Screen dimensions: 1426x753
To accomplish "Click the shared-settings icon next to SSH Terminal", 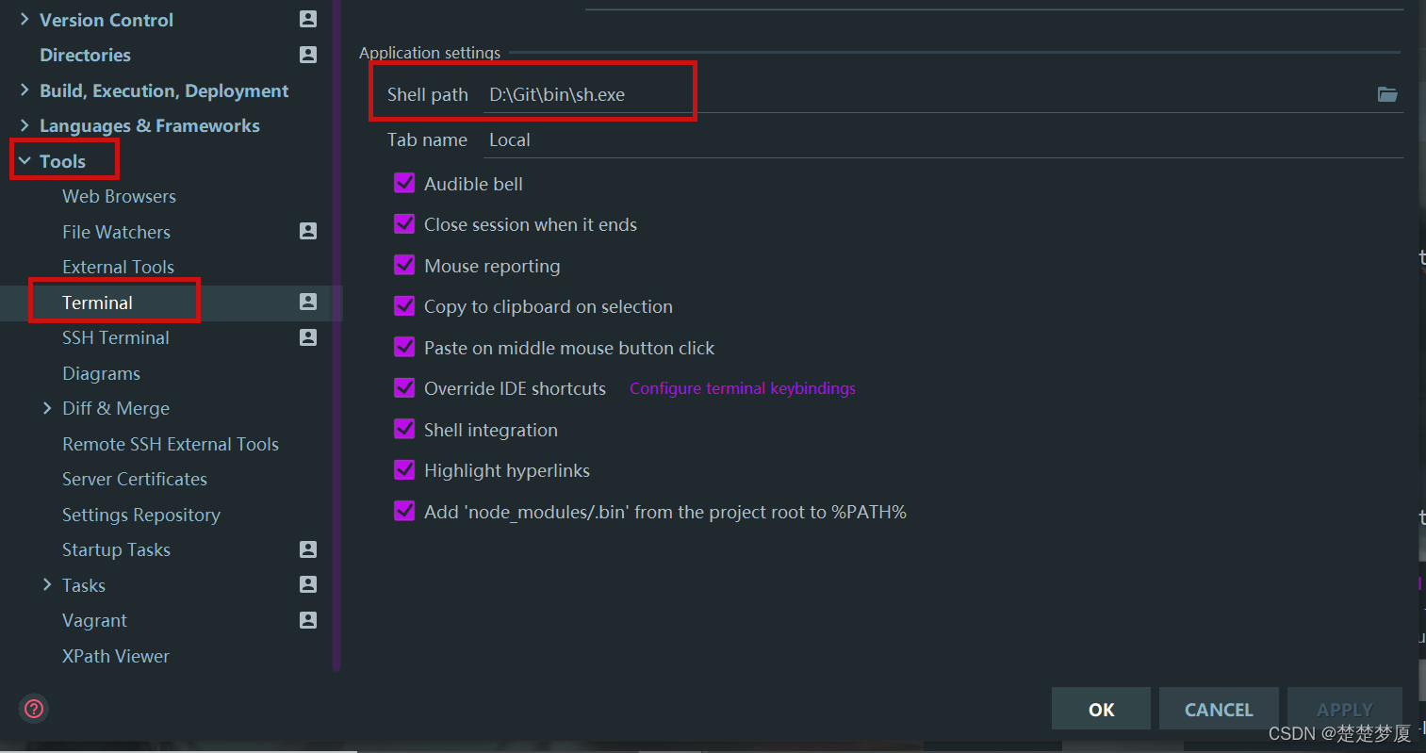I will tap(307, 336).
